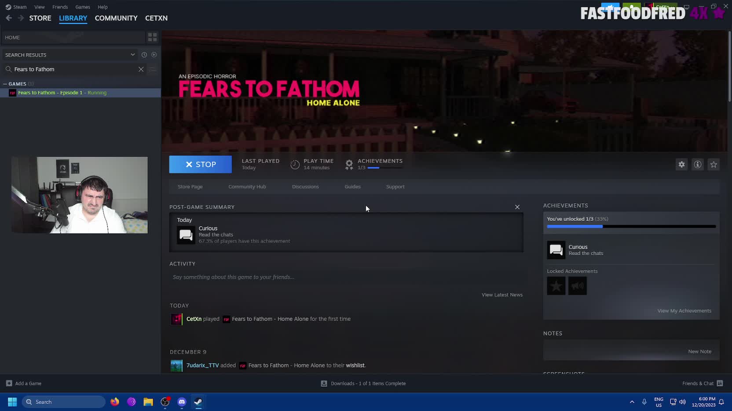
Task: Open the Windows Start menu
Action: point(12,402)
